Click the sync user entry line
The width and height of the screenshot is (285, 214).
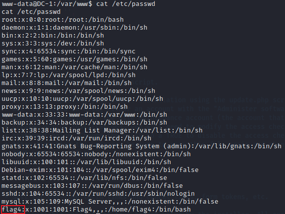coord(69,51)
